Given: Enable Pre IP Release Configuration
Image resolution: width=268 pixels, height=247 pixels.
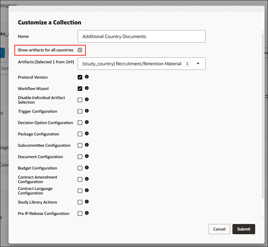Looking at the screenshot, I should pyautogui.click(x=80, y=213).
